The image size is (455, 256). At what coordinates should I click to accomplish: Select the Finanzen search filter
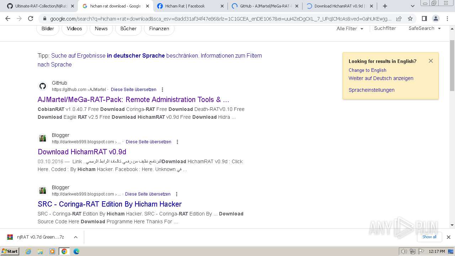tap(159, 28)
